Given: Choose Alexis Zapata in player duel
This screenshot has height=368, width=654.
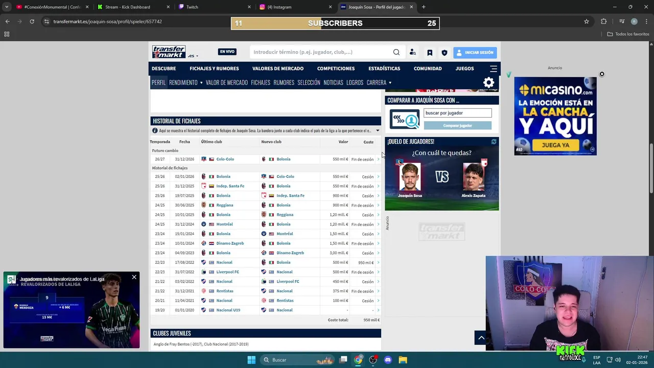Looking at the screenshot, I should point(474,178).
